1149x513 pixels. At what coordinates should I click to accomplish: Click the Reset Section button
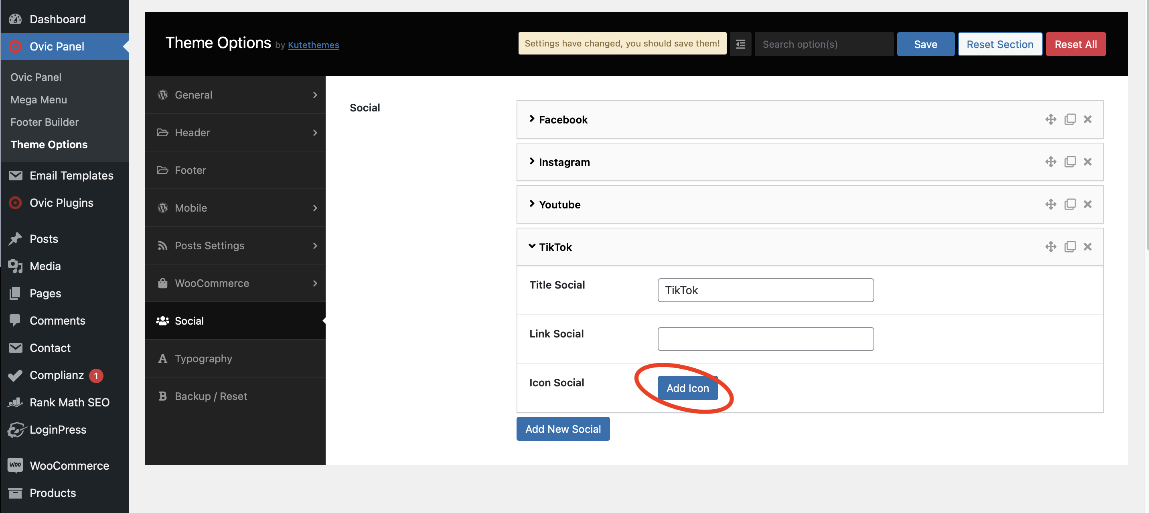[x=999, y=44]
